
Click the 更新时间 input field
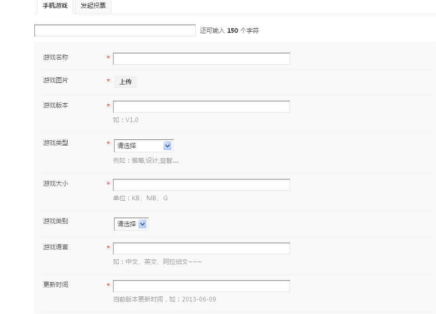tap(201, 286)
